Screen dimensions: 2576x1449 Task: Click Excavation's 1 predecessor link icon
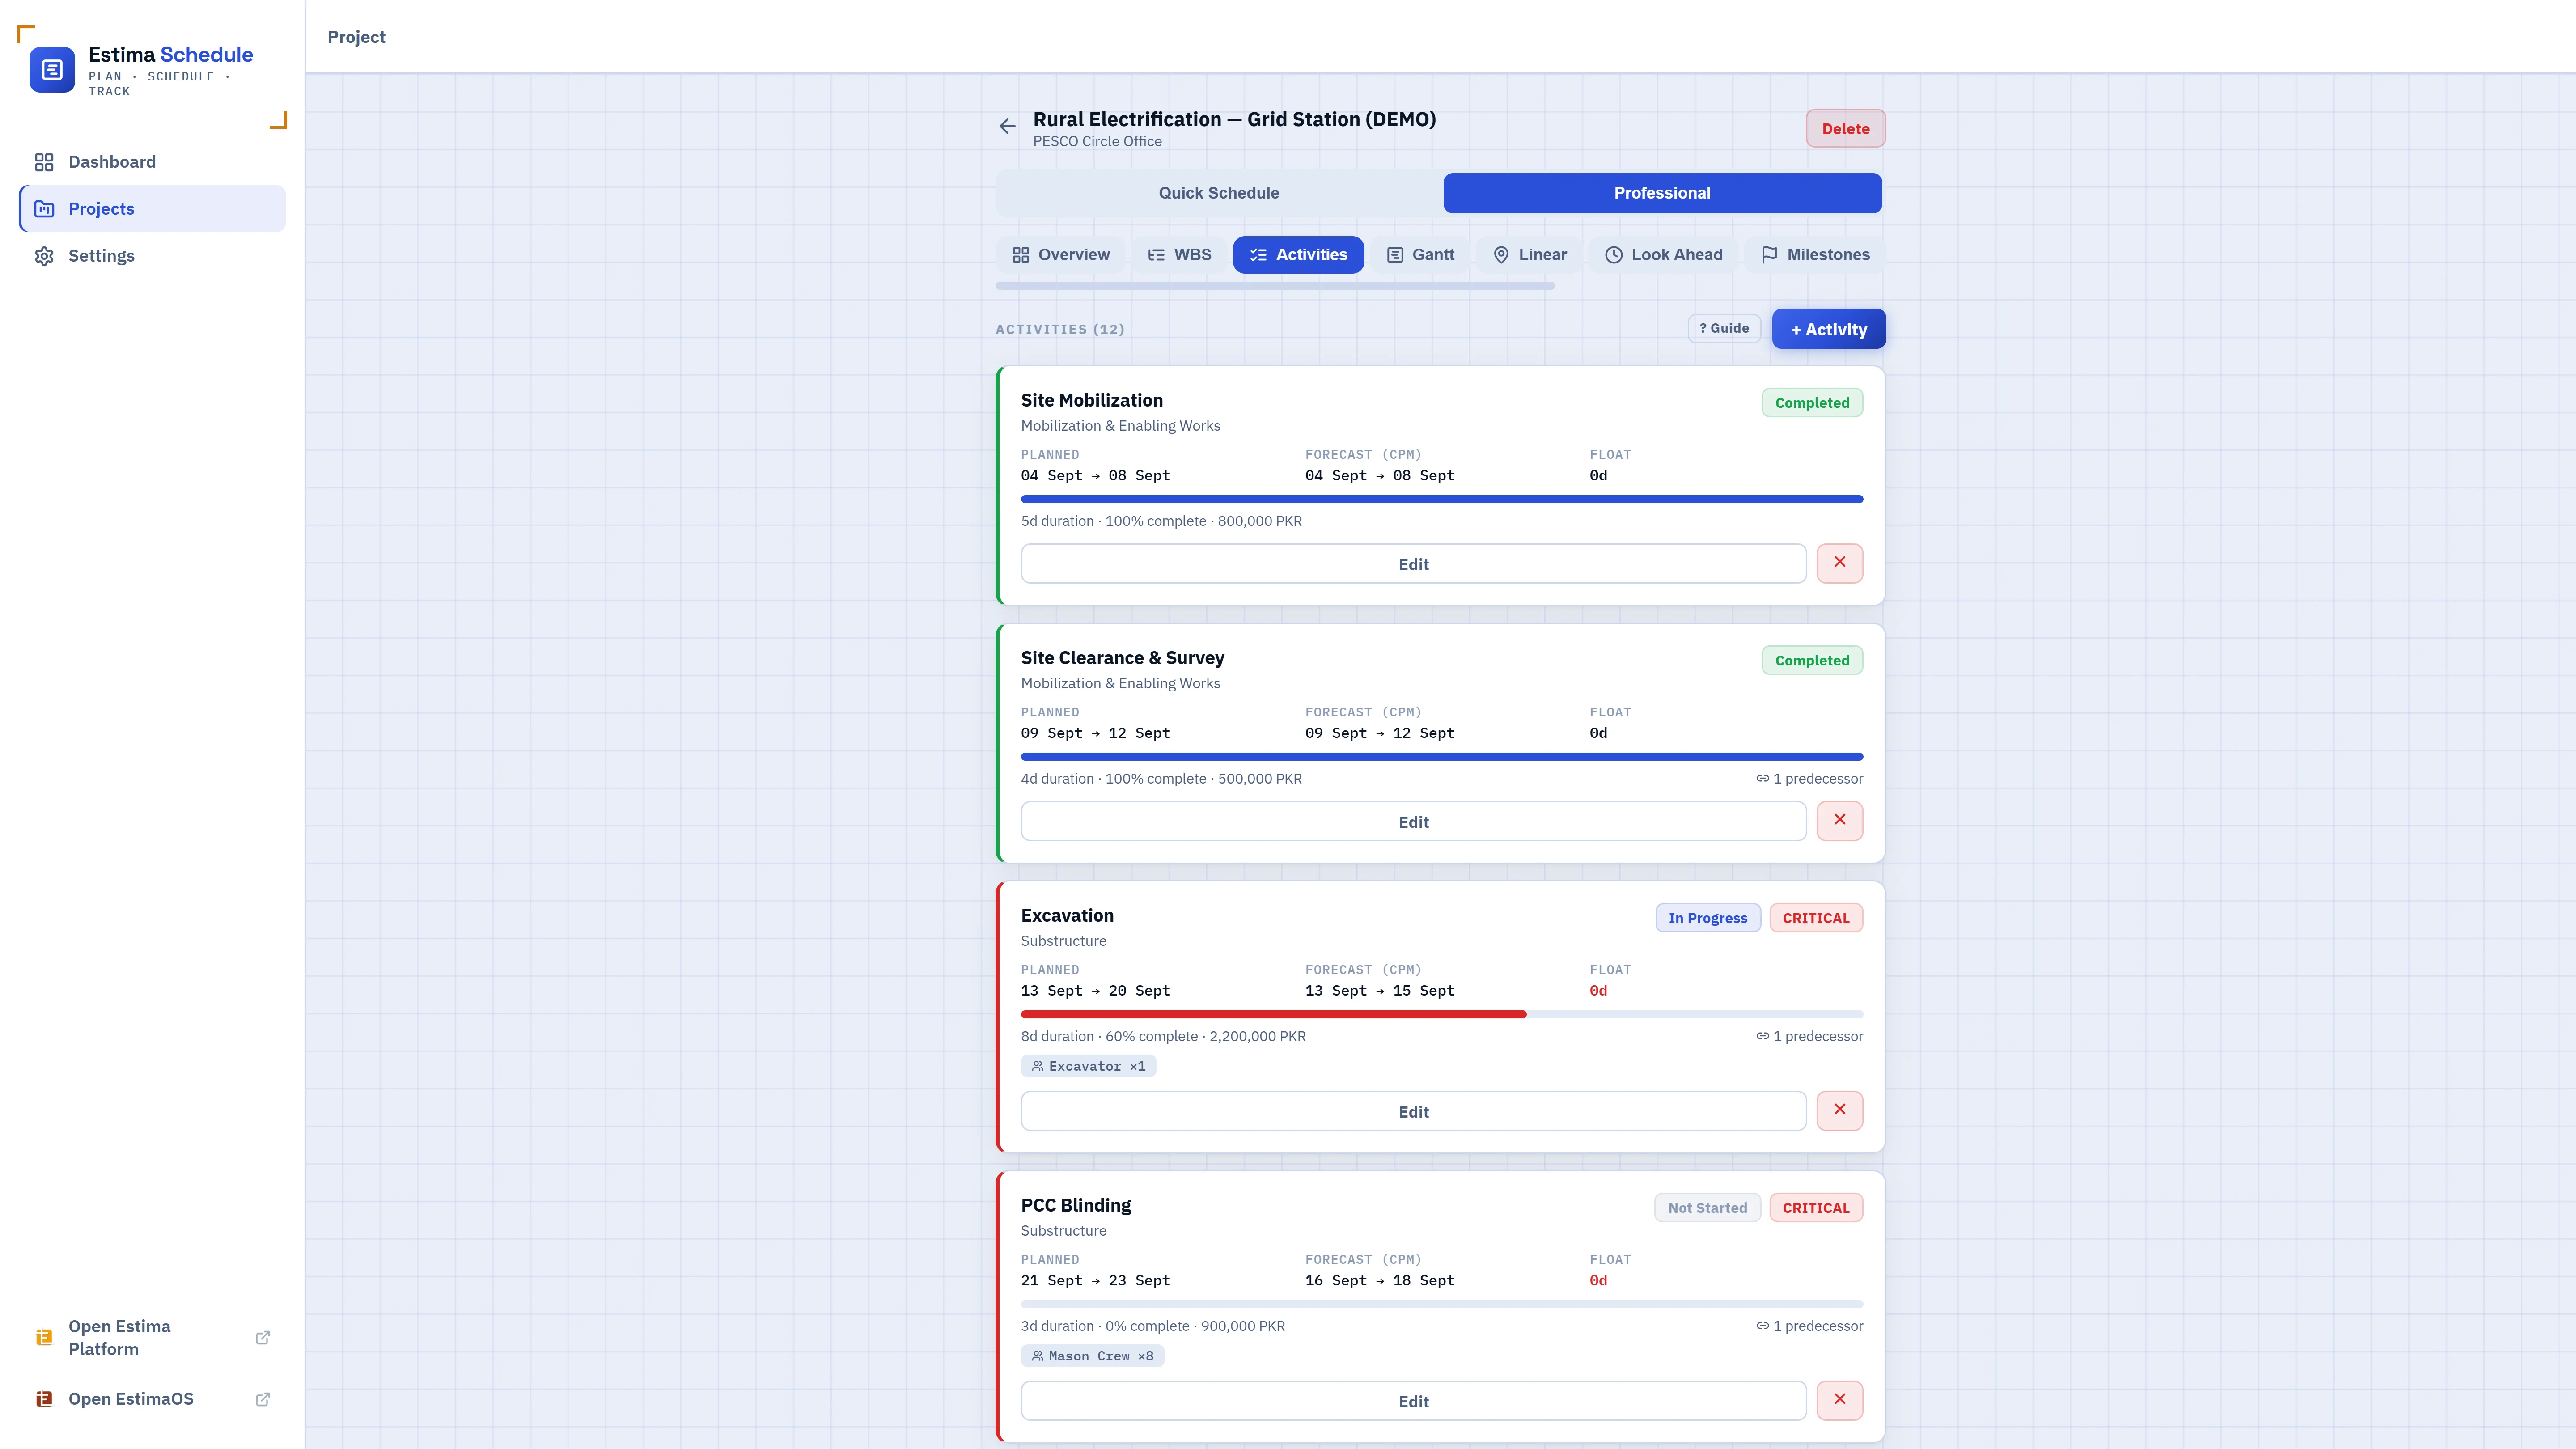(1762, 1036)
